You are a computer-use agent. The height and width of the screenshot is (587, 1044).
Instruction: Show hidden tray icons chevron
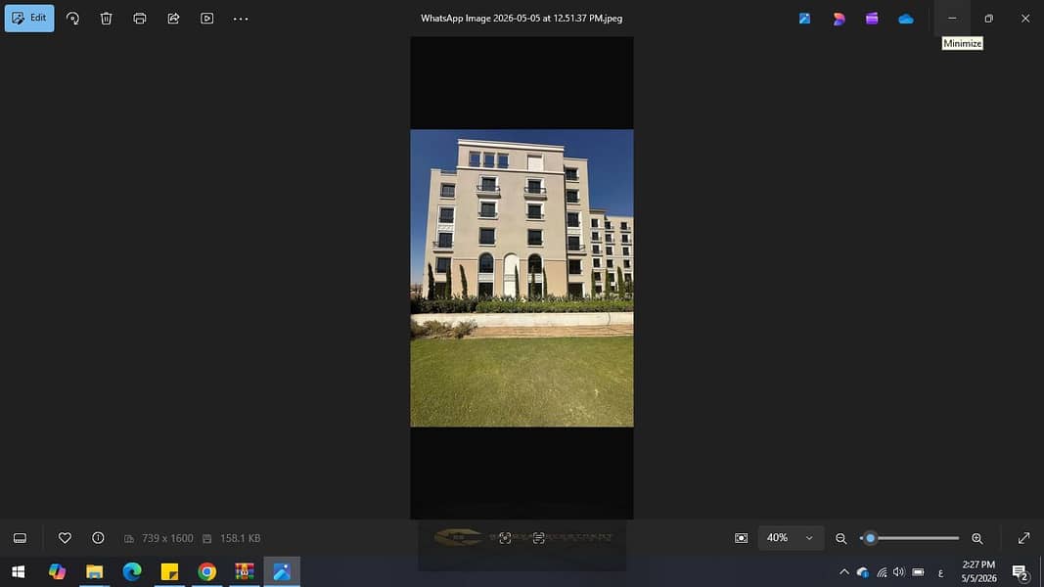(x=844, y=571)
